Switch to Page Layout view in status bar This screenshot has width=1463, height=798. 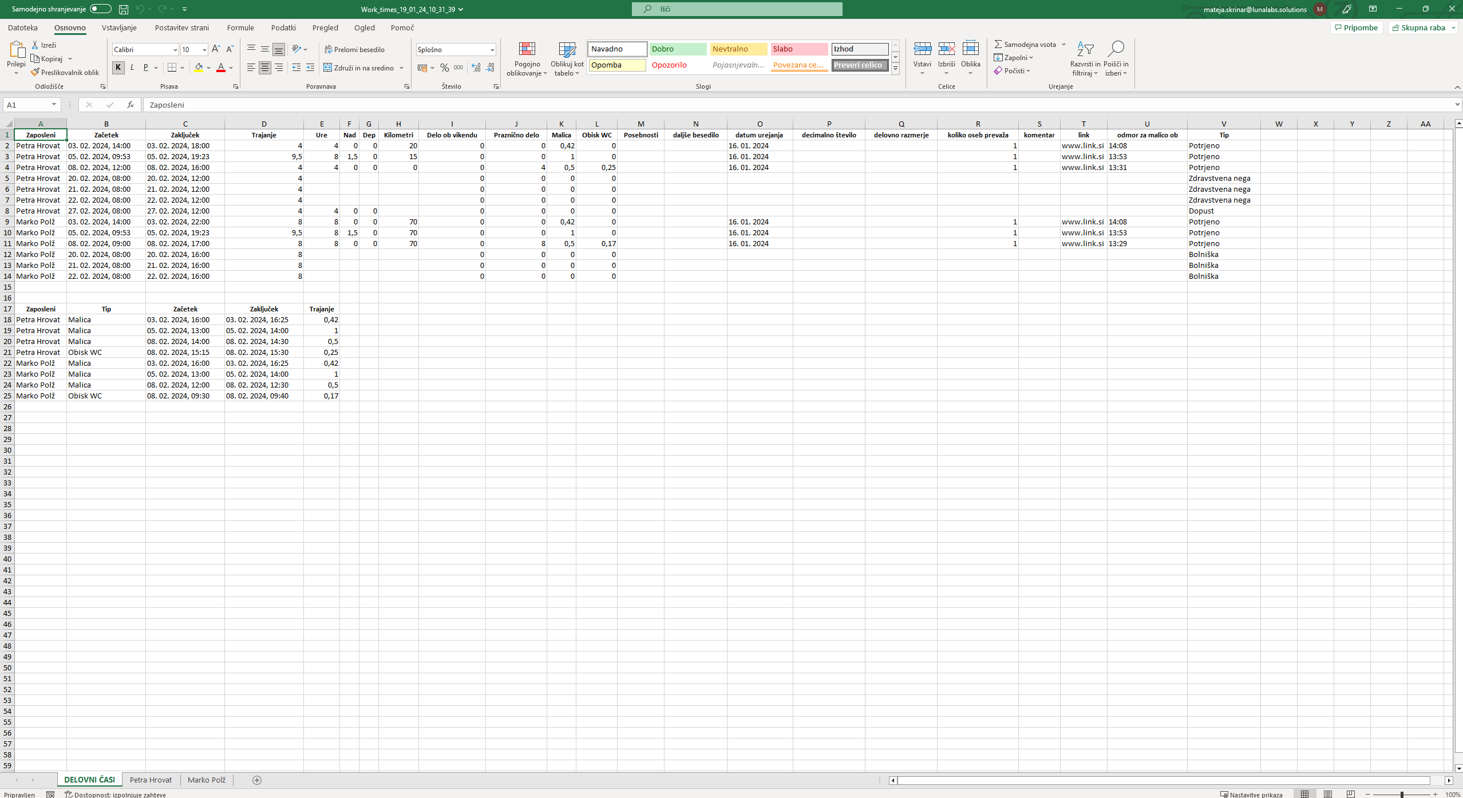1328,794
